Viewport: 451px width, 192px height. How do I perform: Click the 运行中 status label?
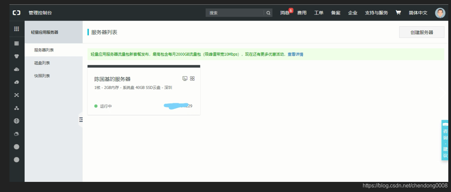click(x=106, y=106)
